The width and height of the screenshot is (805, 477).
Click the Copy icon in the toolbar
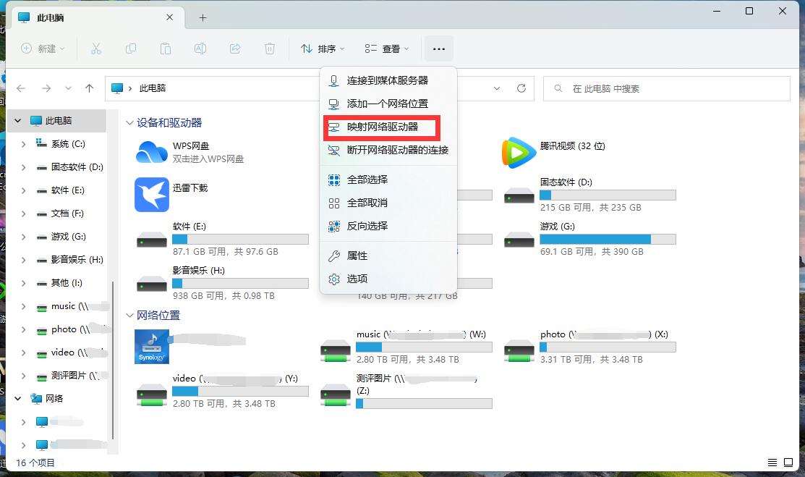point(131,48)
